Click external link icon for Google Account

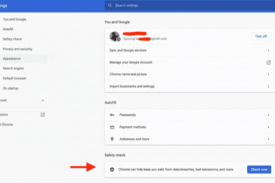pos(268,62)
